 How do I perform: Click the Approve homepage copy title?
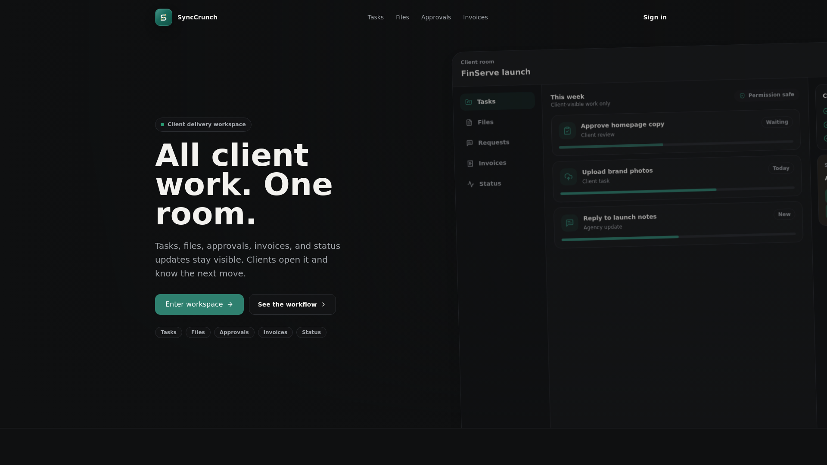tap(622, 125)
